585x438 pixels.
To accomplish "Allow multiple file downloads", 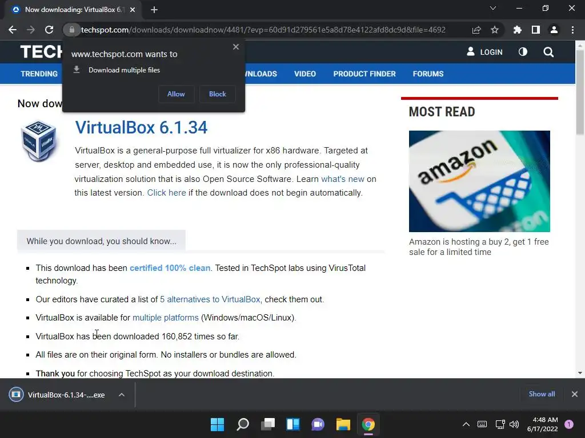I will pos(176,94).
